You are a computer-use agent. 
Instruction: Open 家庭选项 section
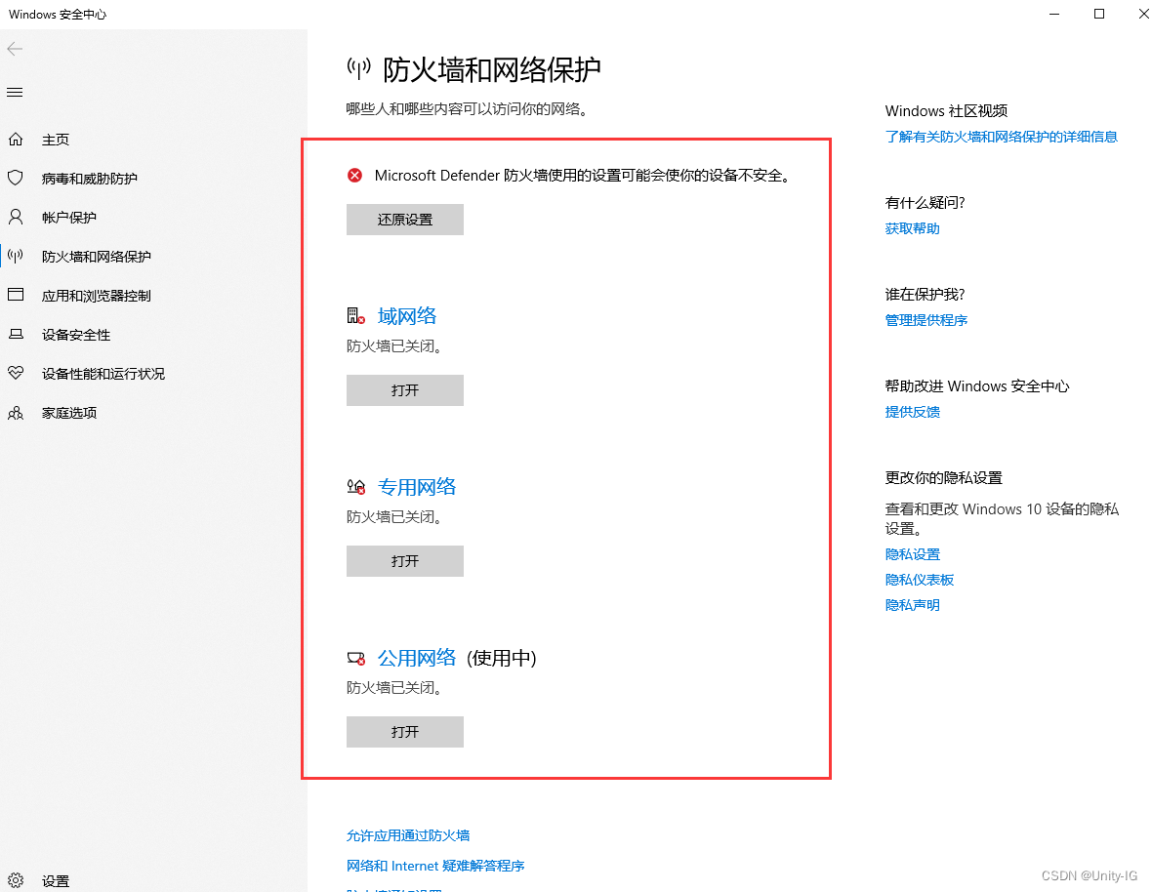tap(69, 413)
